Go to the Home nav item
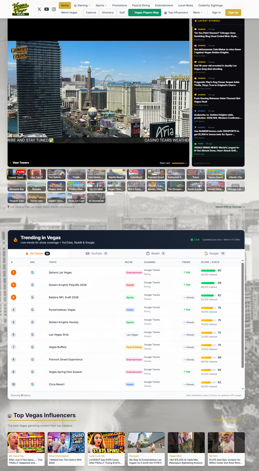Viewport: 259px width, 471px height. pos(65,5)
